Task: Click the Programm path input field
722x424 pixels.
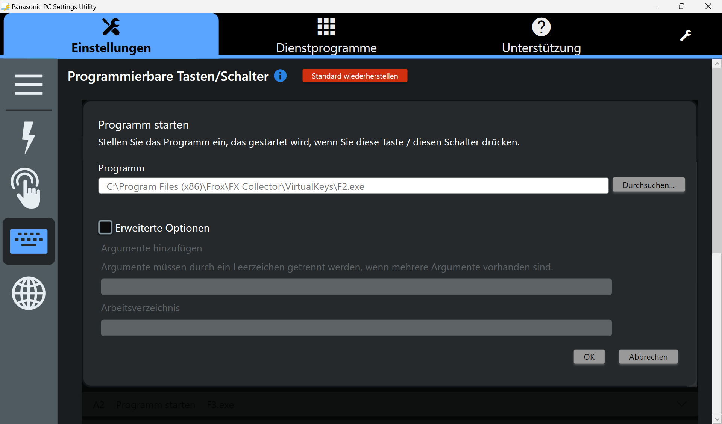Action: coord(353,186)
